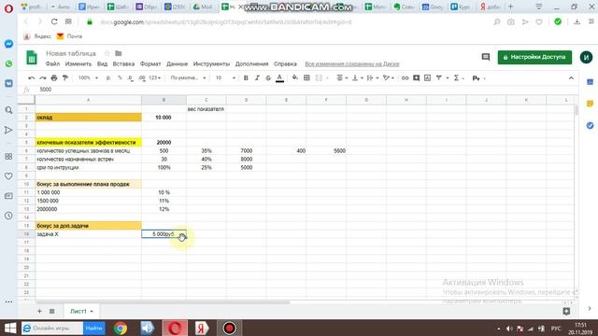The image size is (598, 336).
Task: Open text rotation dropdown
Action: click(x=389, y=78)
